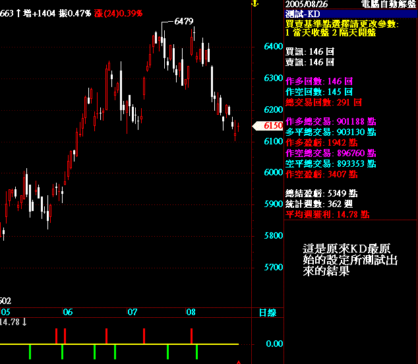Click the 5700 price axis label
418x364 pixels.
[273, 267]
